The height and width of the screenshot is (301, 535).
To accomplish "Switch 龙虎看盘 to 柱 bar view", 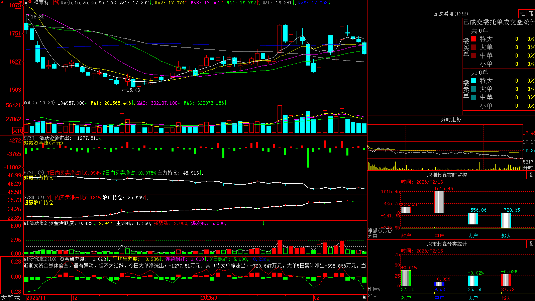I will 522,13.
